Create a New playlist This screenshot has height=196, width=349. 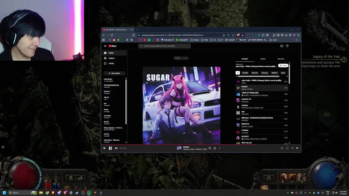click(x=114, y=73)
